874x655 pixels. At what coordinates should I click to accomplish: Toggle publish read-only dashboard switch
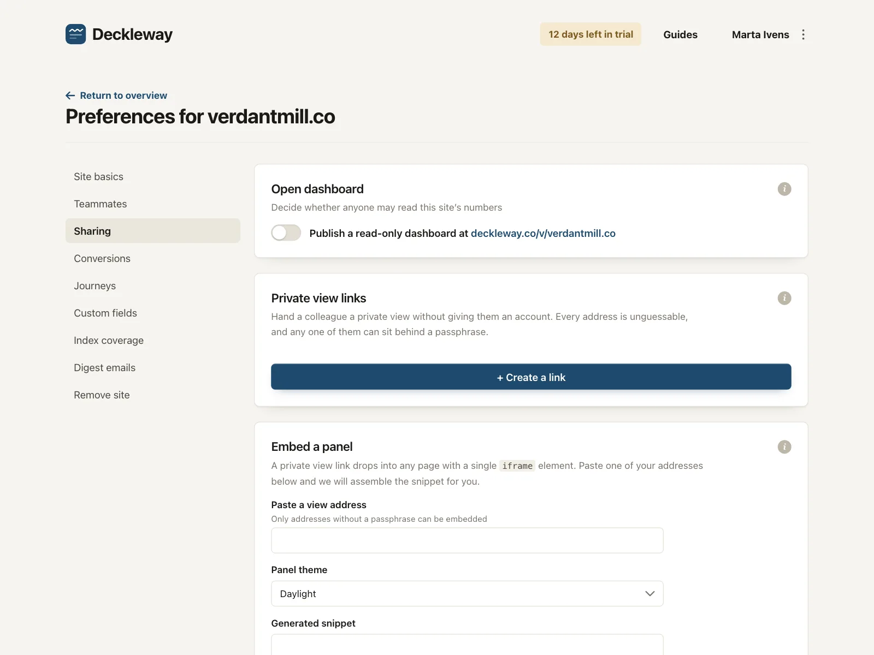[x=286, y=233]
